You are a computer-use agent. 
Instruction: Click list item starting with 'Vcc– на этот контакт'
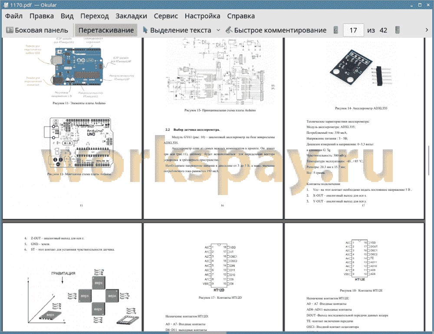pos(359,190)
